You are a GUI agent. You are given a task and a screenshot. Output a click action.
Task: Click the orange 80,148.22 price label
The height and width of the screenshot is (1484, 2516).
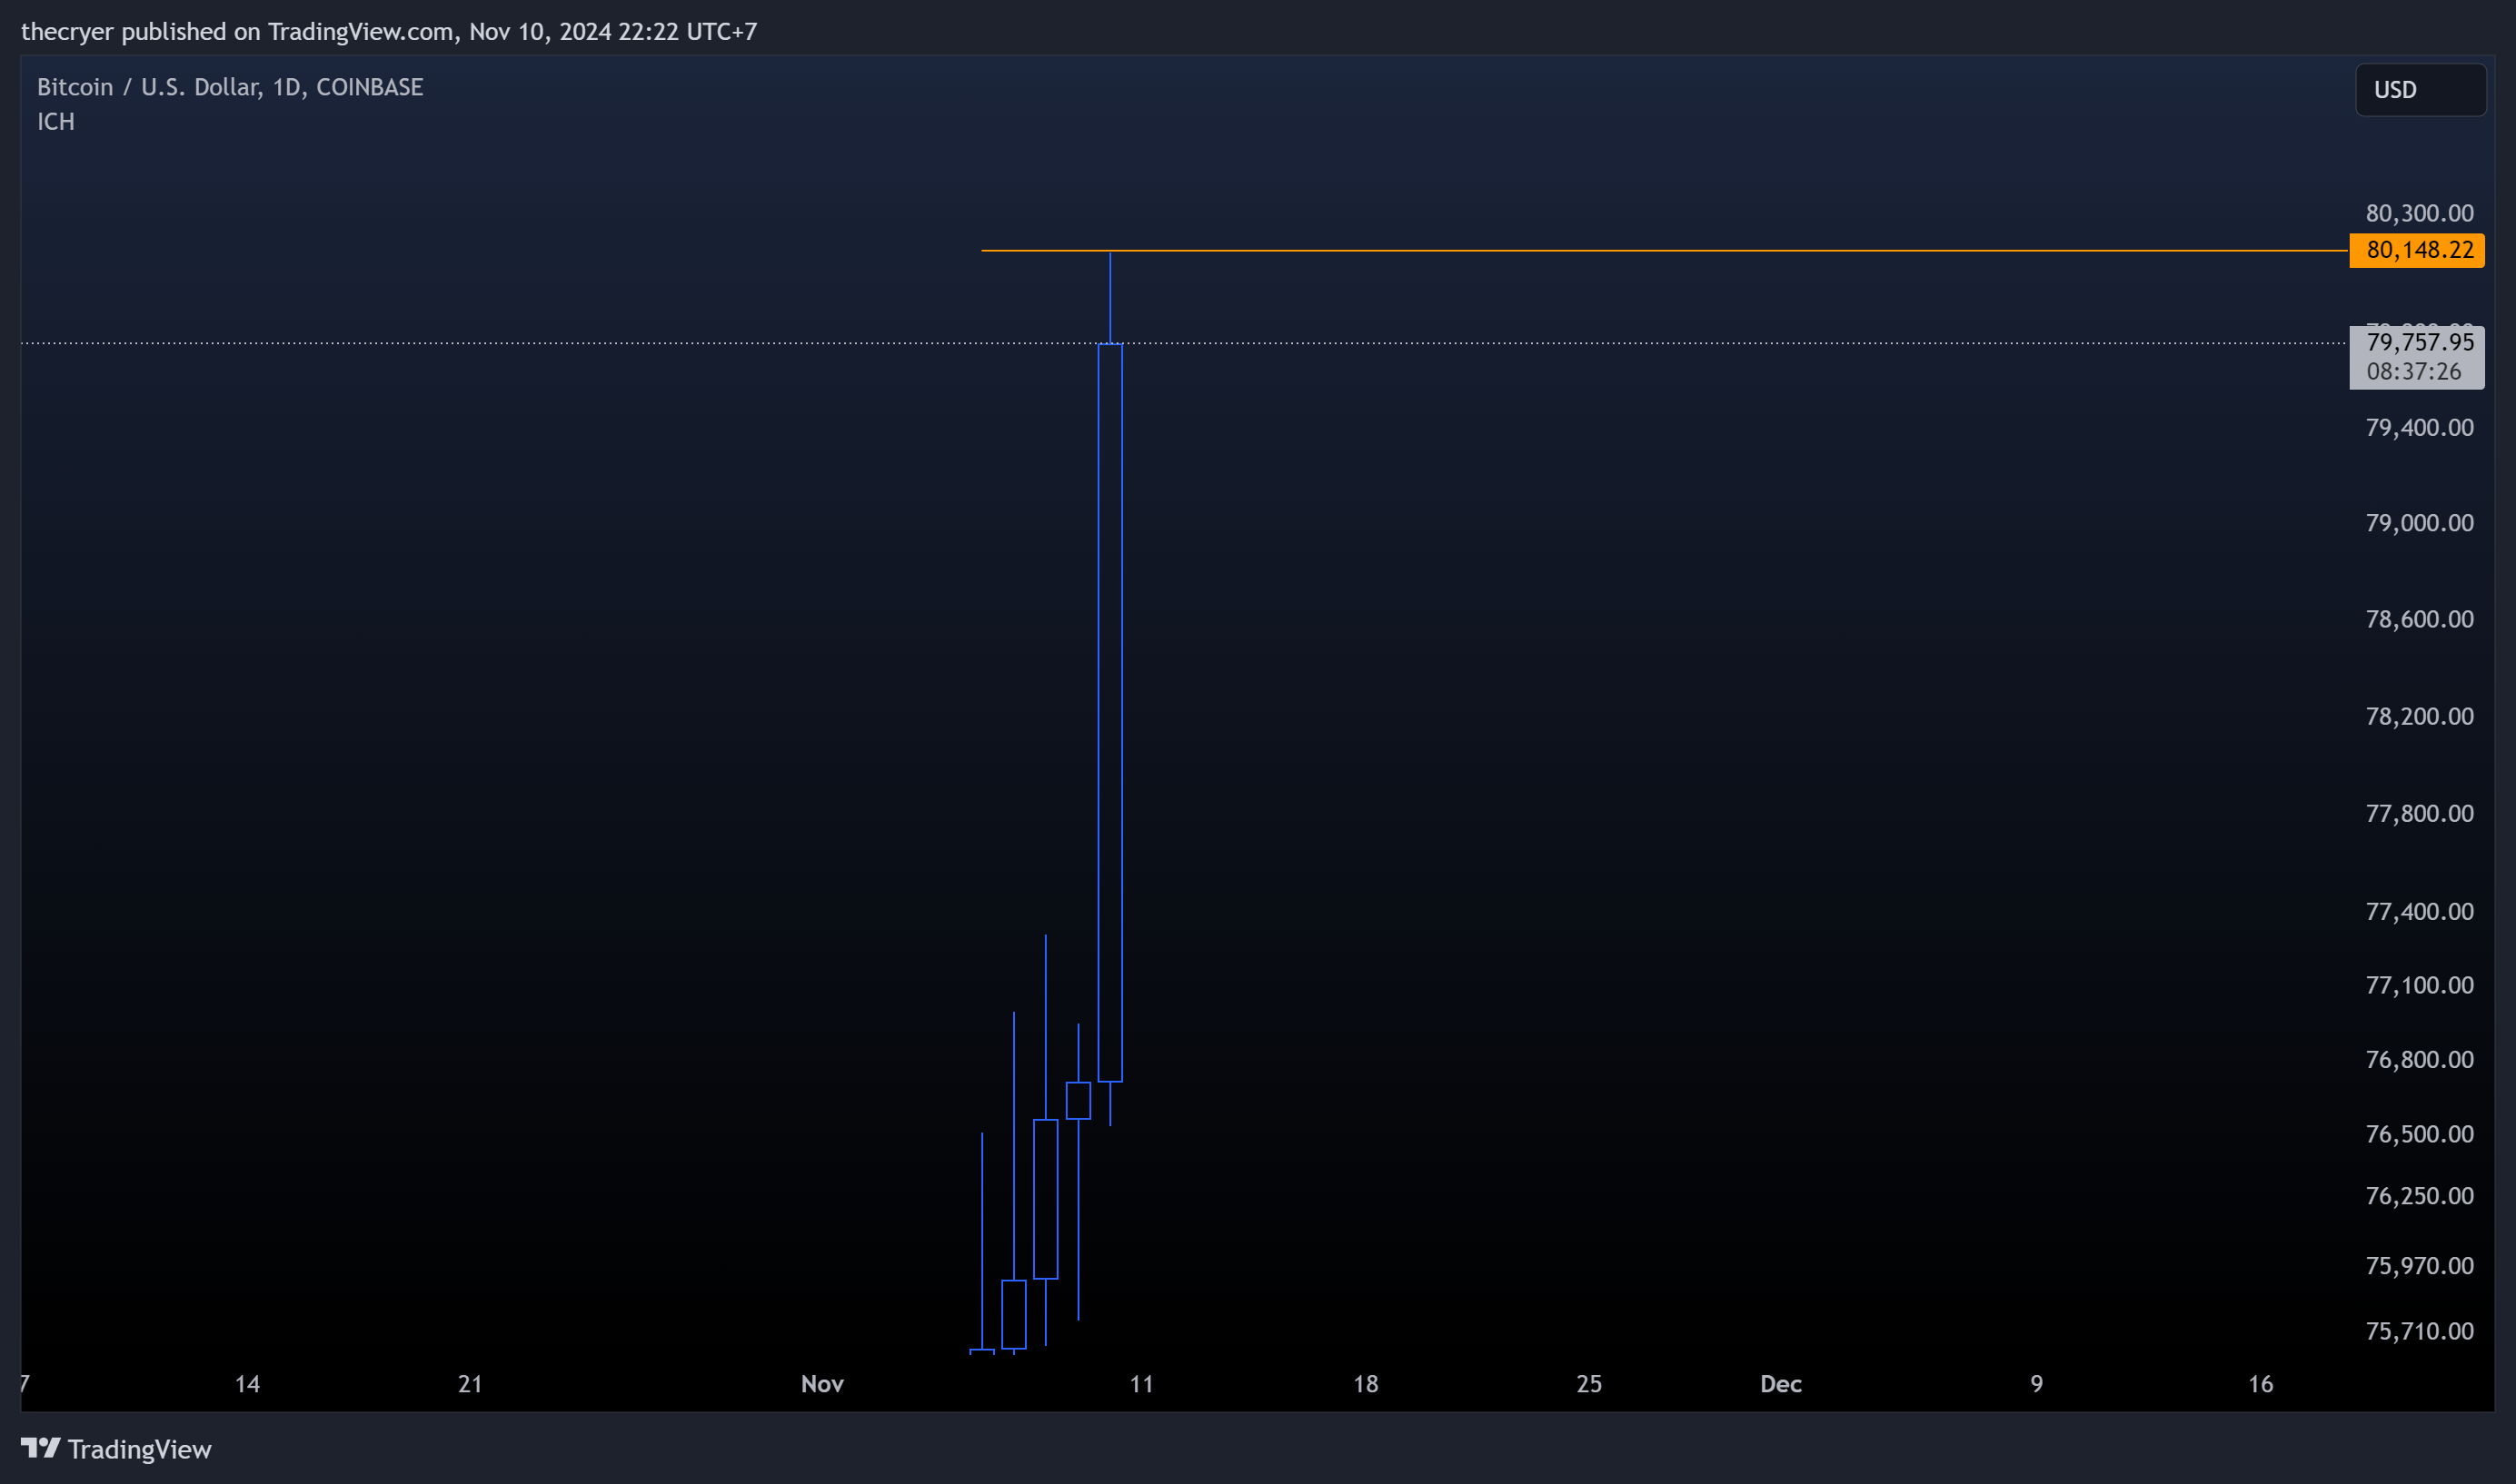(x=2417, y=250)
